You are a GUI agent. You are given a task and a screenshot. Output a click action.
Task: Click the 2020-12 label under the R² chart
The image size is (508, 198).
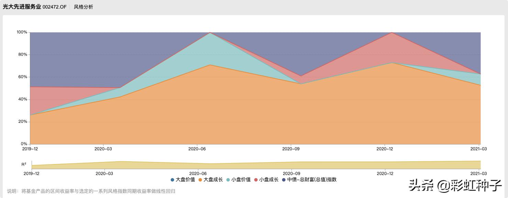pyautogui.click(x=386, y=174)
